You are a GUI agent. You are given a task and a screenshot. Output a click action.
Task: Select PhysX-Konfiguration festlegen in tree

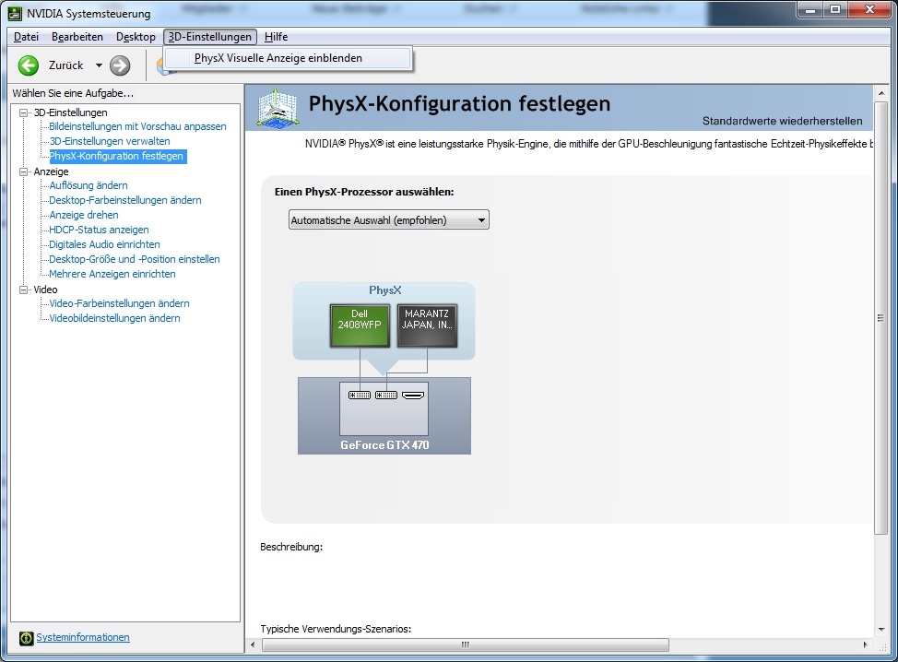pos(116,156)
